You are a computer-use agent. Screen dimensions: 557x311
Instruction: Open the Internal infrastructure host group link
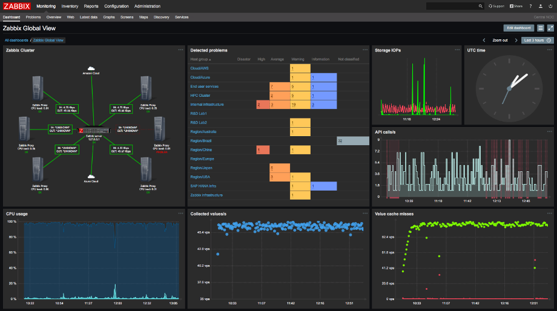(207, 105)
